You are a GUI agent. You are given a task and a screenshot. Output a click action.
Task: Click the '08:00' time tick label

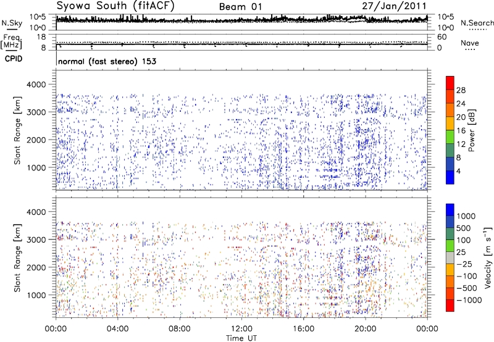(x=180, y=329)
